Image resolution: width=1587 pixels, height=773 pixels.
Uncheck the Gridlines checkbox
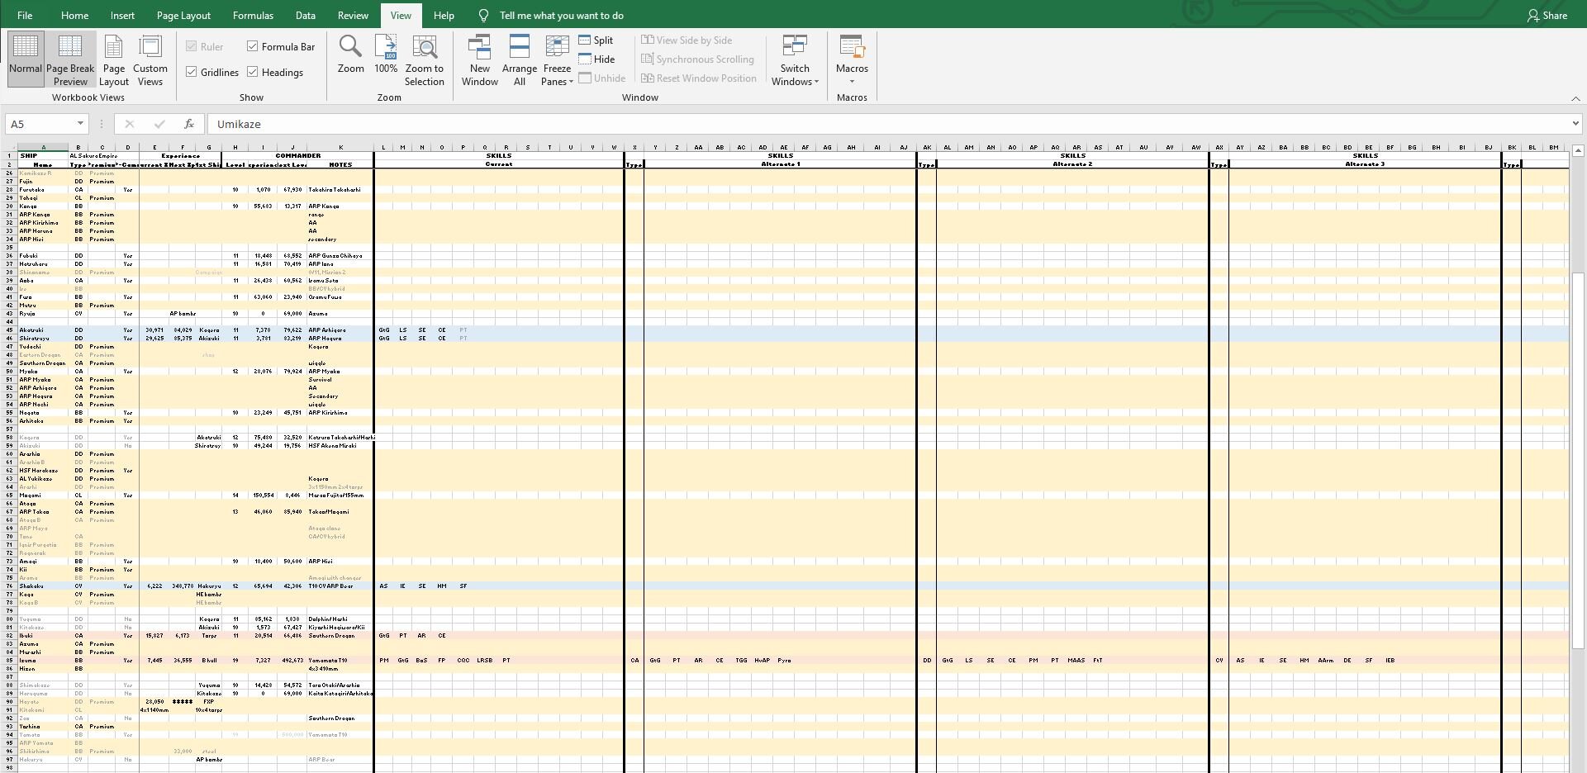pos(192,73)
